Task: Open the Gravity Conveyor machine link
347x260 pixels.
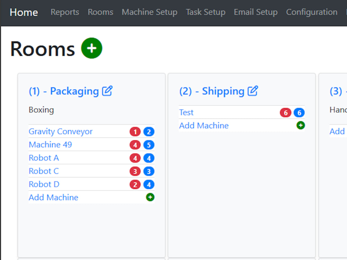Action: pos(60,131)
